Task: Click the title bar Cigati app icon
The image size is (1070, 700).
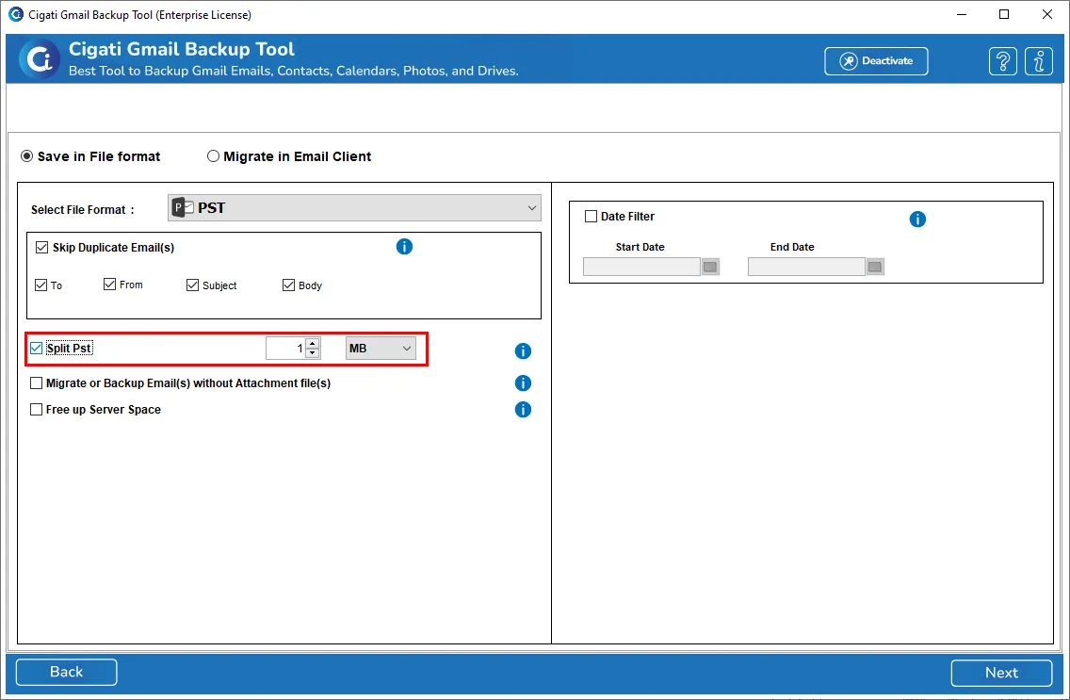Action: pos(15,14)
